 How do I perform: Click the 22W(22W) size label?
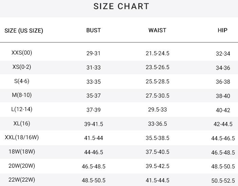pos(22,180)
